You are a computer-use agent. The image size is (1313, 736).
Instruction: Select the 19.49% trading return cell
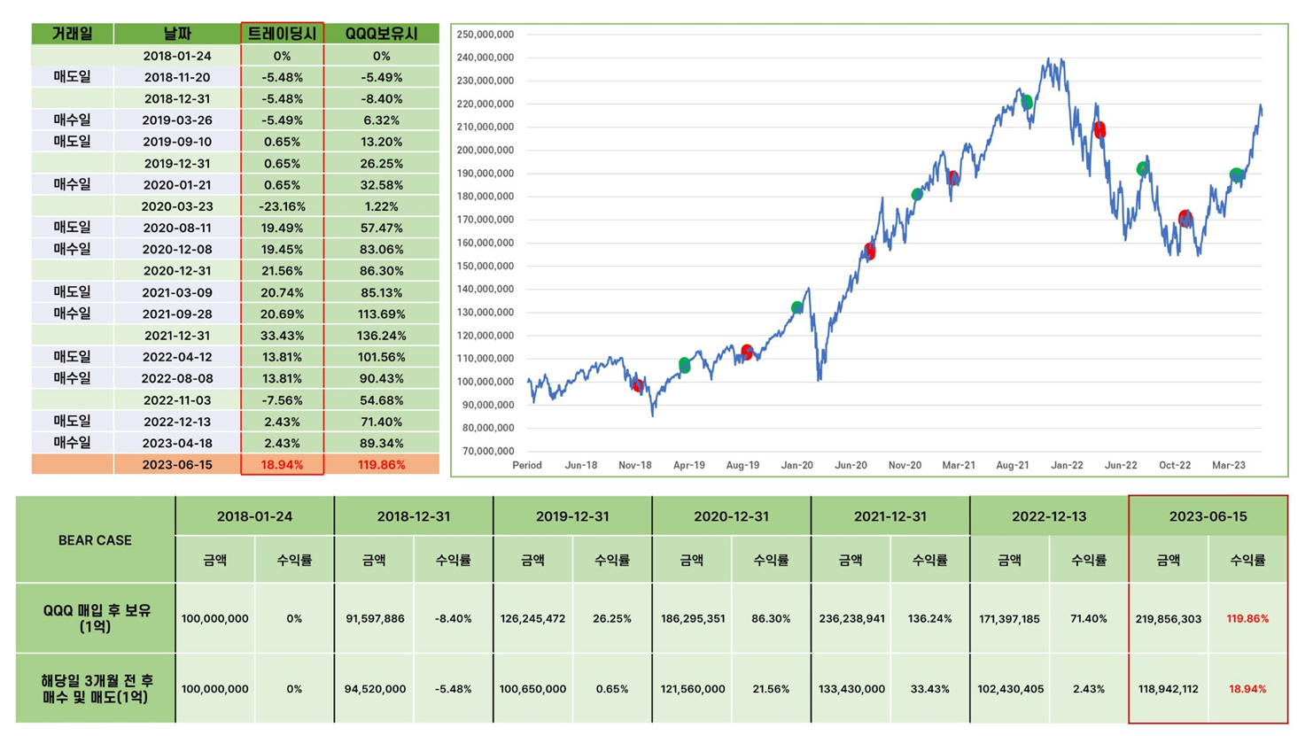point(282,228)
